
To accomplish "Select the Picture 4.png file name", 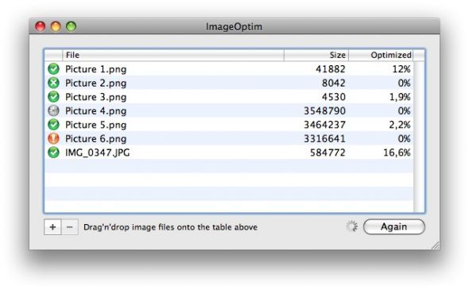I will (x=95, y=111).
